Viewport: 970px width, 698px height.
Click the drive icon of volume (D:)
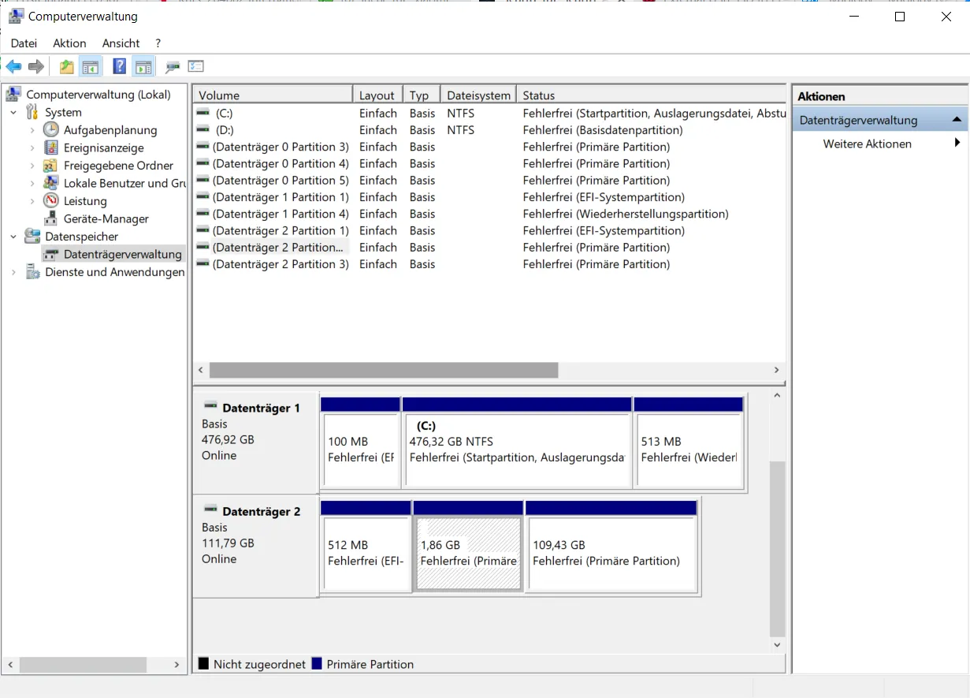click(203, 129)
